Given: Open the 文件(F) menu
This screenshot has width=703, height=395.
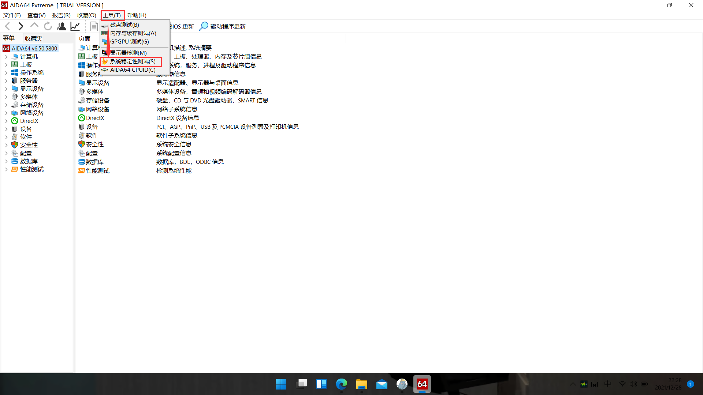Looking at the screenshot, I should (x=11, y=15).
